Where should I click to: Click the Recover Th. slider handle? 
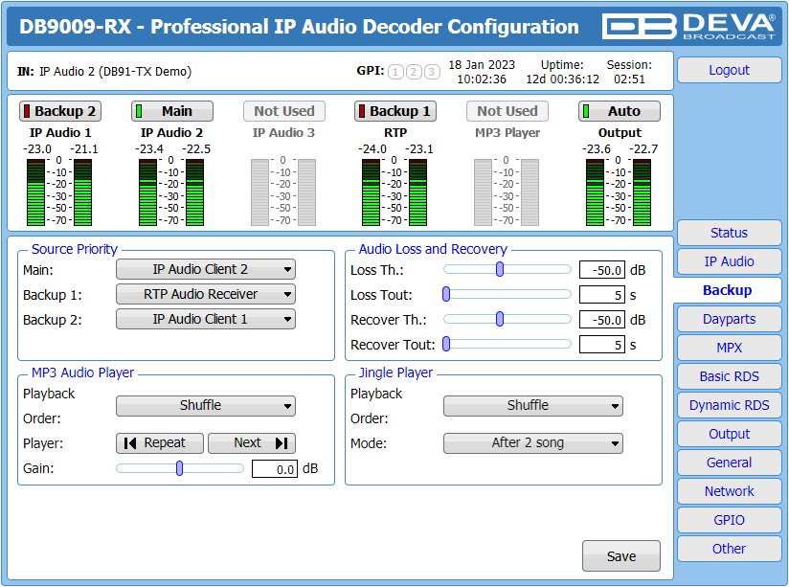[x=500, y=319]
